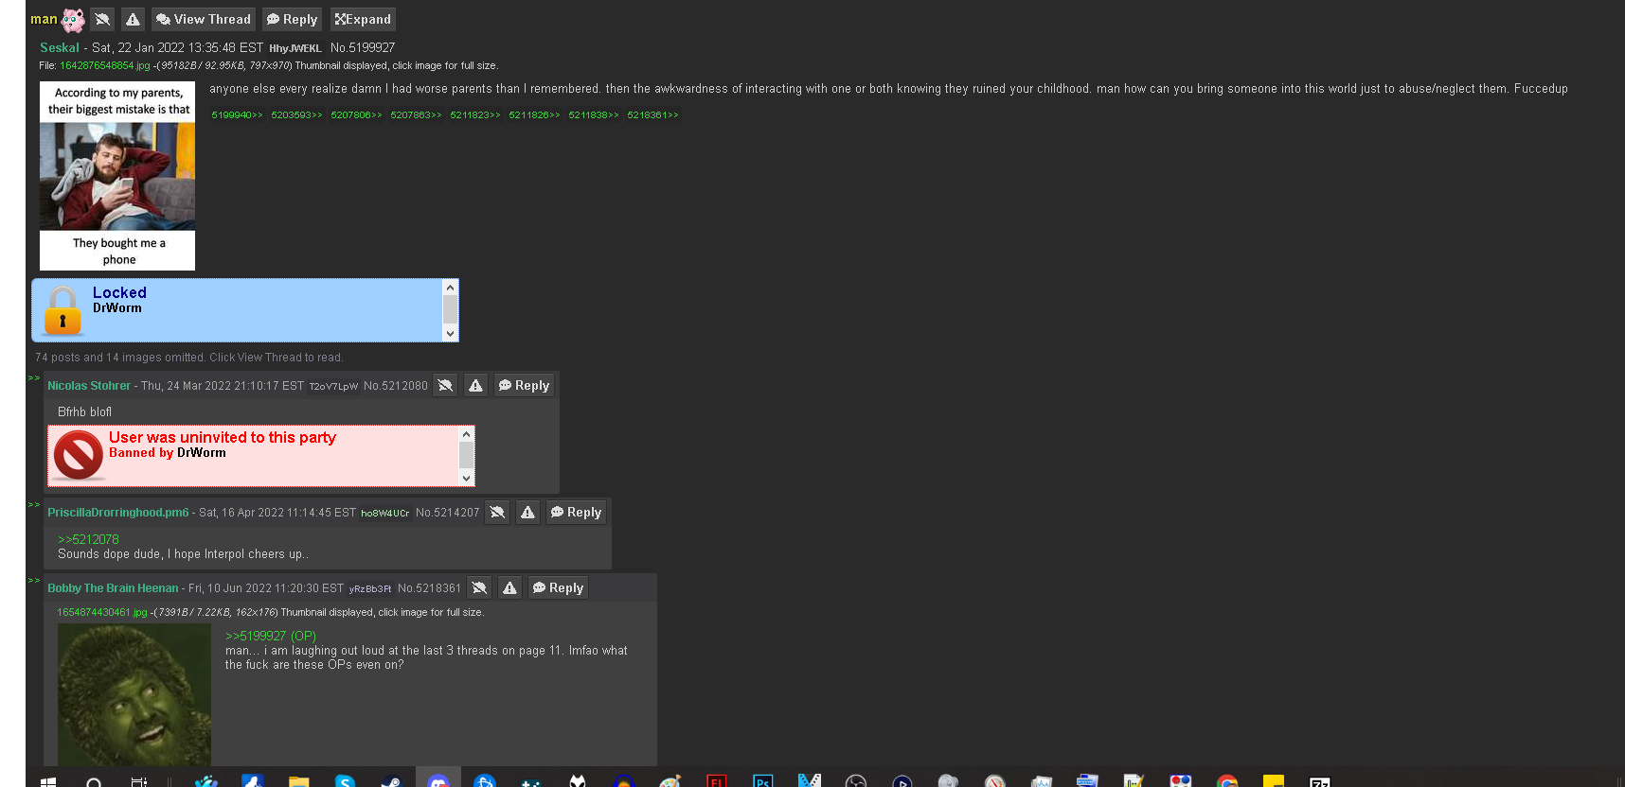Reply to Bobby The Brain Heenan's post
The image size is (1625, 787).
click(x=558, y=587)
